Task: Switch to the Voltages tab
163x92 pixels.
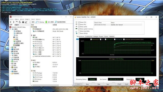Action: coord(96,36)
